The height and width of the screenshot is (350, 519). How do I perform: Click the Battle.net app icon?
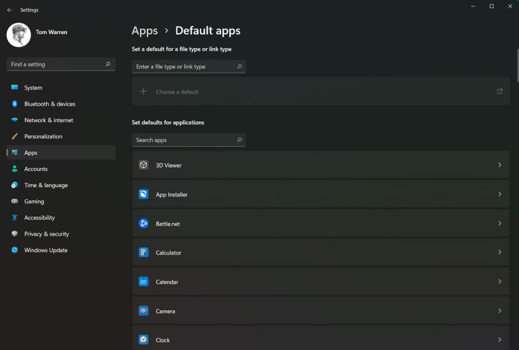pos(143,224)
